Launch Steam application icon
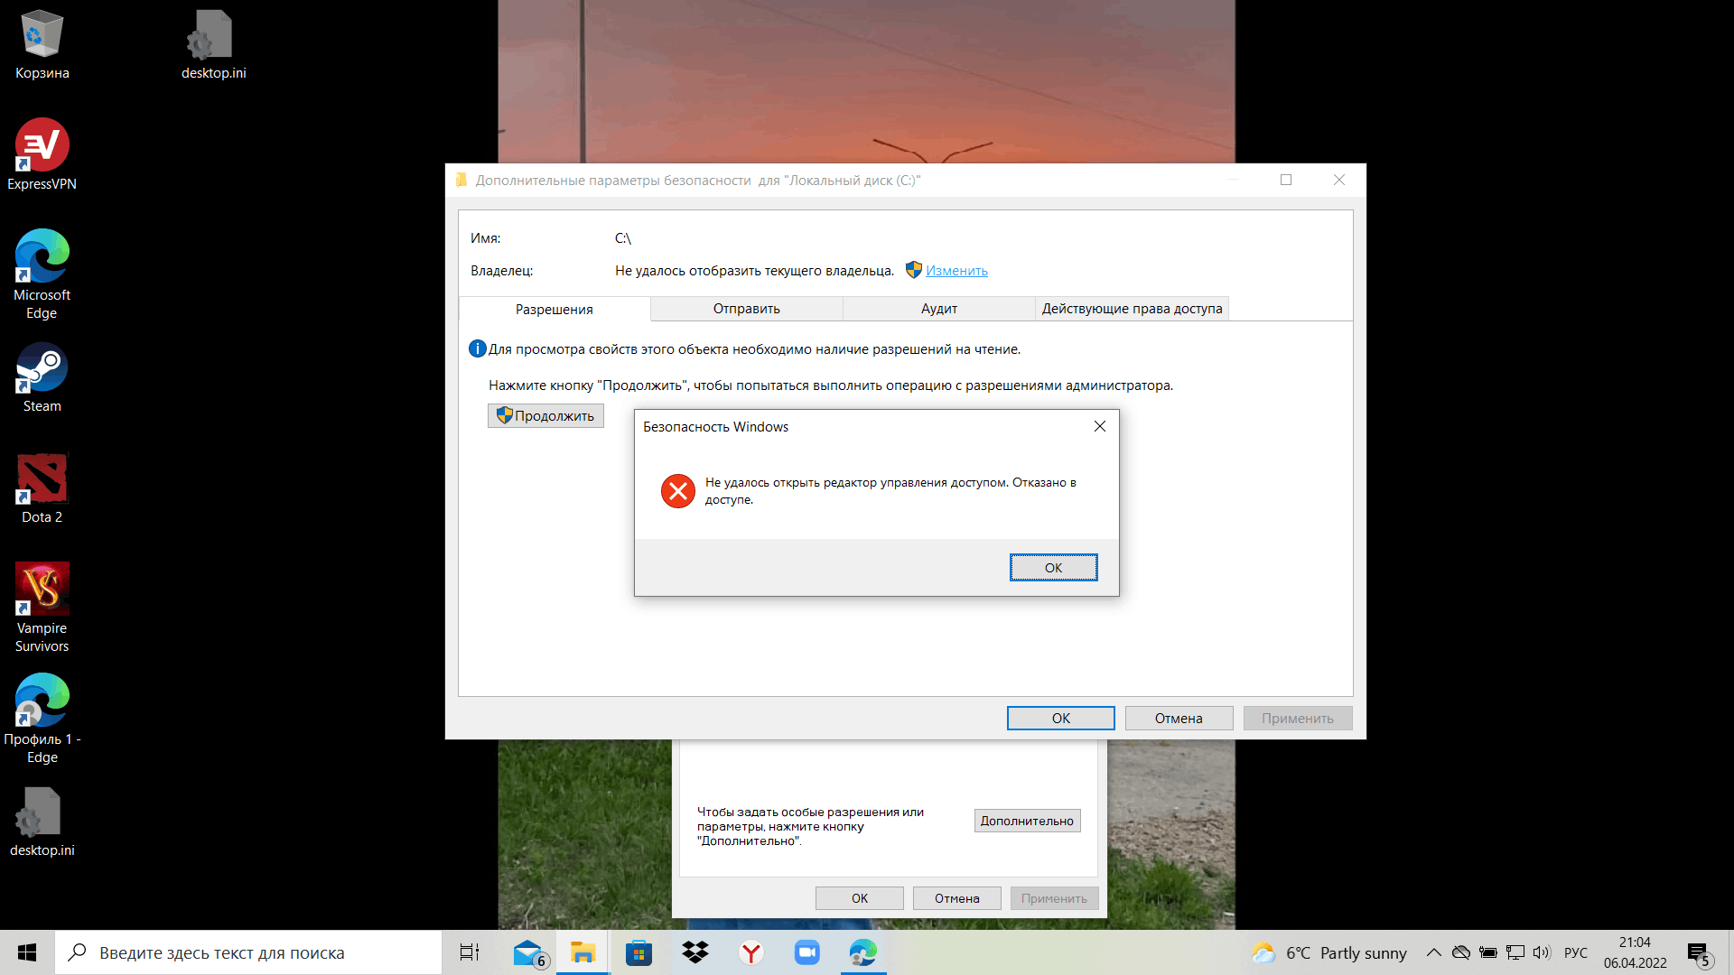 pos(42,369)
